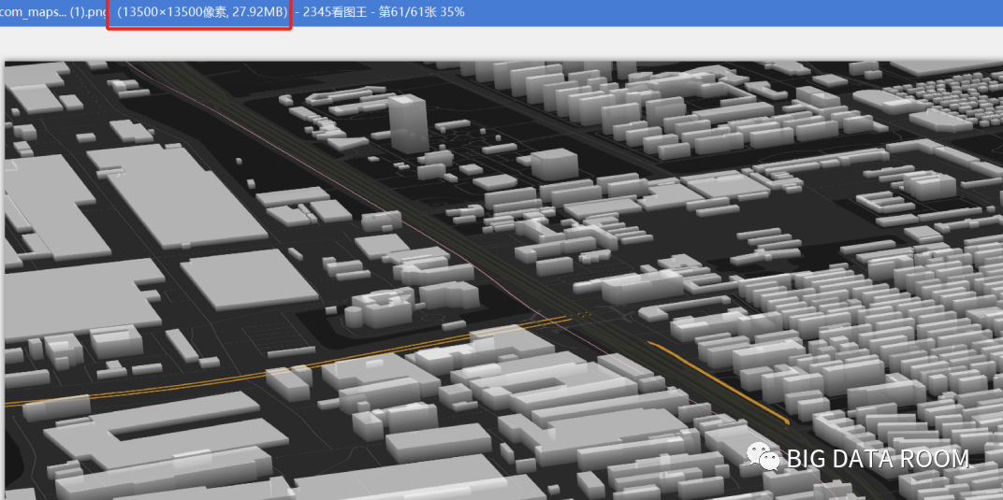Click the 35% zoom level indicator
The image size is (1003, 500).
[x=452, y=11]
